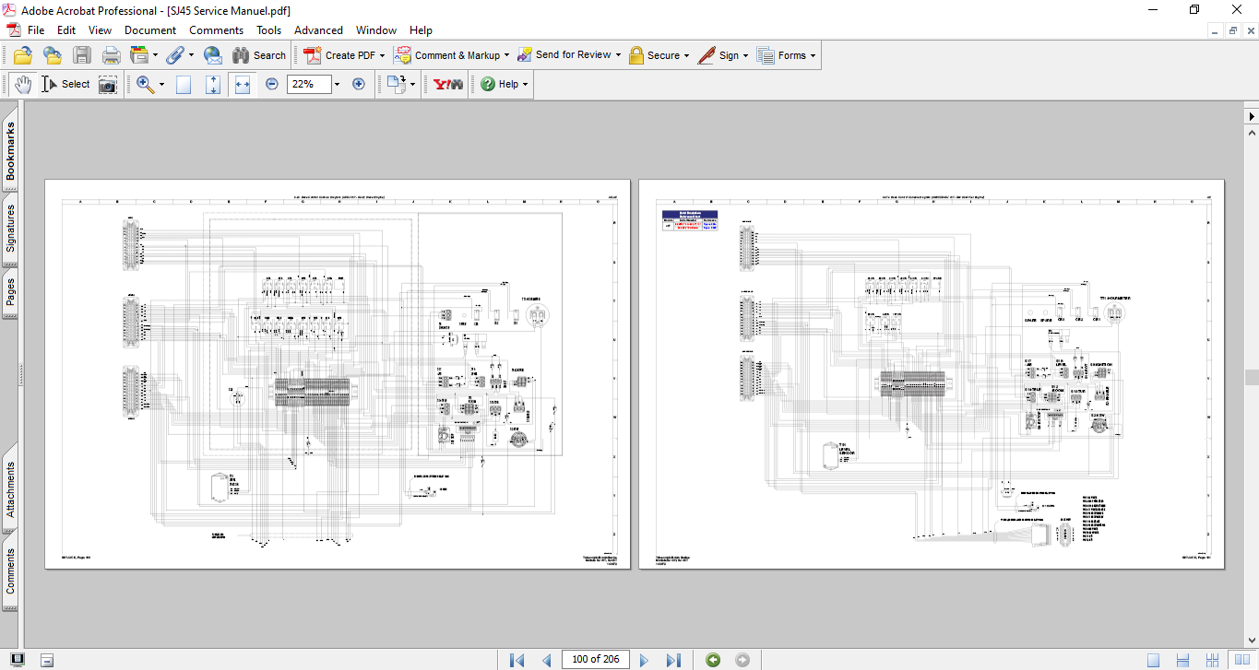This screenshot has width=1259, height=670.
Task: Open the zoom percentage dropdown
Action: click(337, 85)
